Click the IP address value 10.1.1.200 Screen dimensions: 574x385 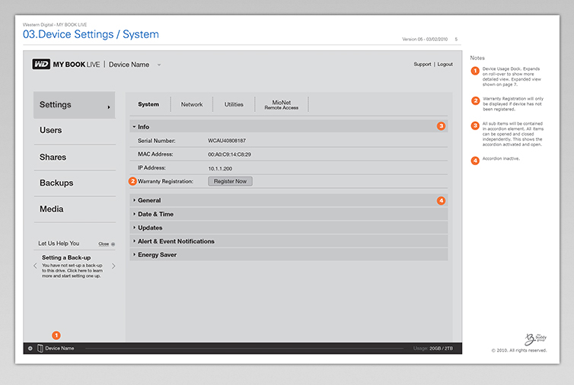(220, 168)
